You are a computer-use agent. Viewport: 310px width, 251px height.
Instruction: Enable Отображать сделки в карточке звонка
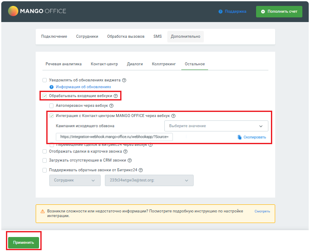click(45, 151)
